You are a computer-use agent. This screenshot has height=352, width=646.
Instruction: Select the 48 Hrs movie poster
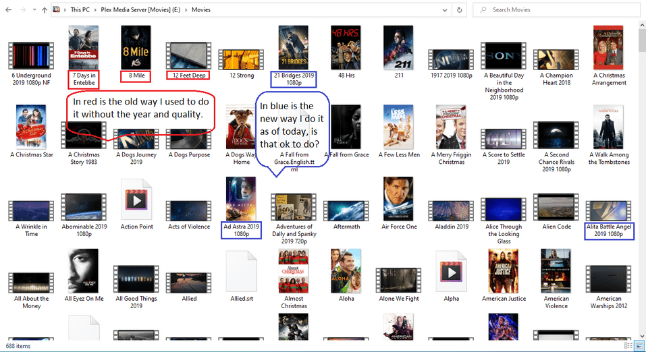[x=346, y=48]
